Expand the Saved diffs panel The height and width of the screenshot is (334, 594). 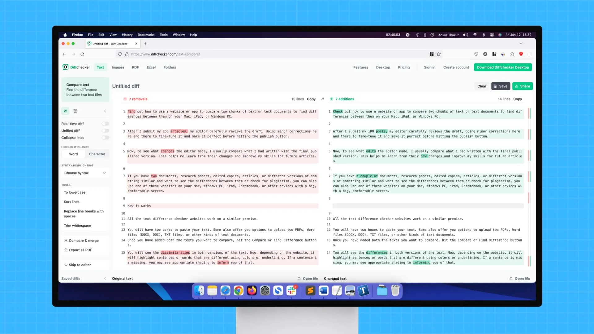105,279
